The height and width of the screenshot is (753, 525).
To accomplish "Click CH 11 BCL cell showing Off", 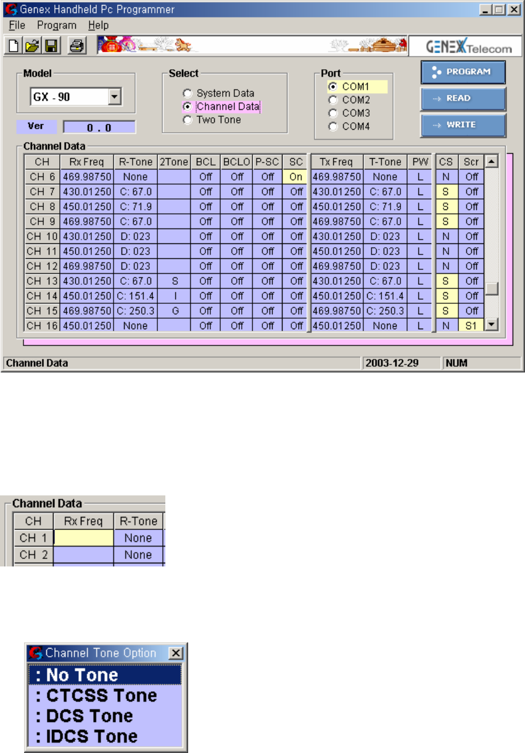I will point(206,251).
